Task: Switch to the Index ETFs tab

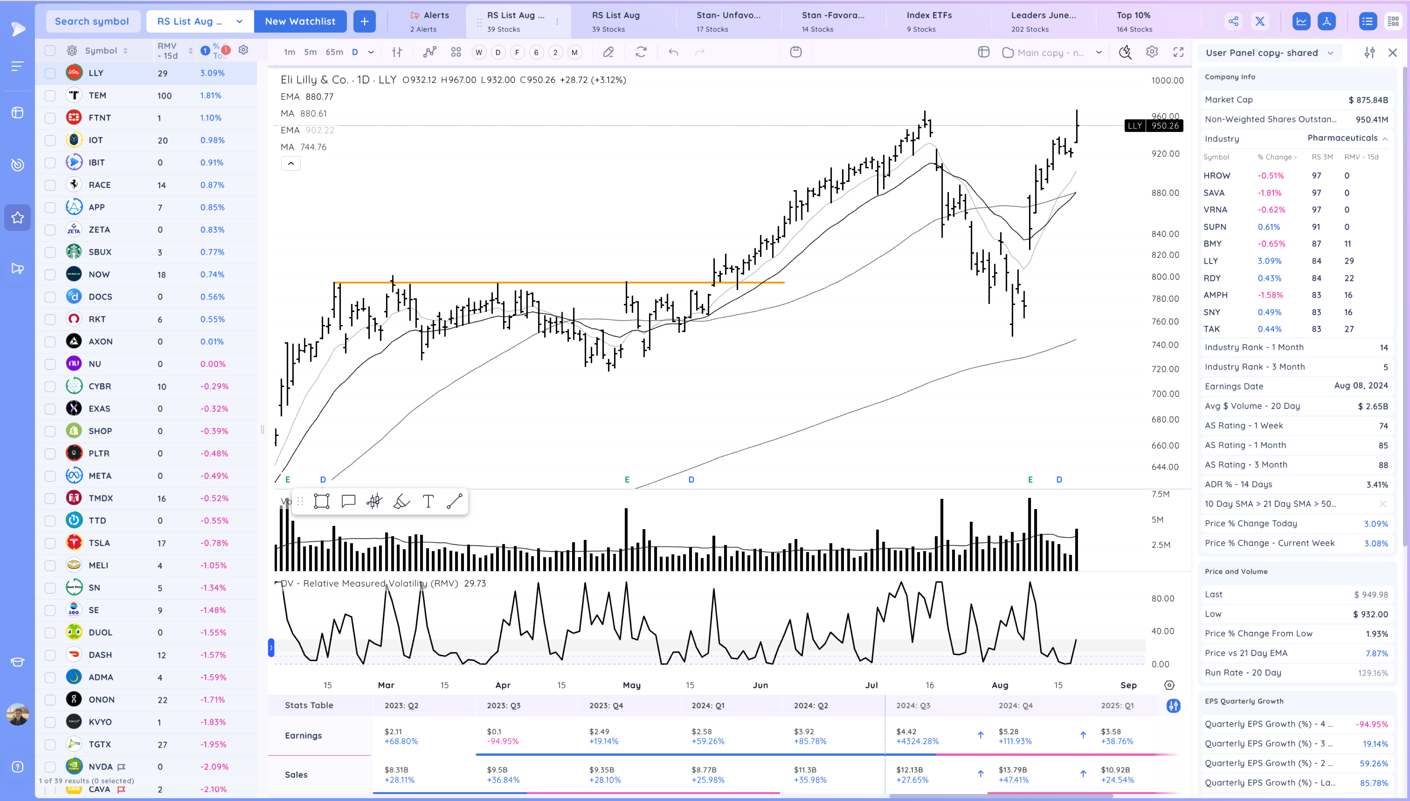Action: (x=929, y=22)
